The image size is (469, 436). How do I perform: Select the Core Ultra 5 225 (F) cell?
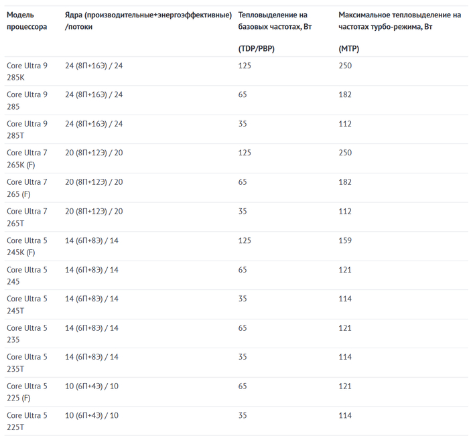[27, 392]
